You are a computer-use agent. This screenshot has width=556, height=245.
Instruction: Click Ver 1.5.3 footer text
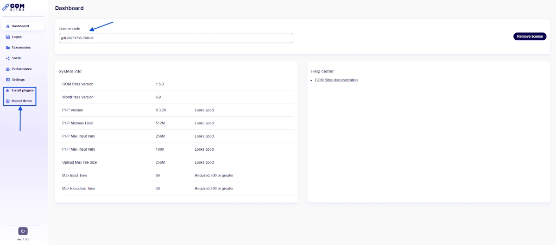click(23, 239)
